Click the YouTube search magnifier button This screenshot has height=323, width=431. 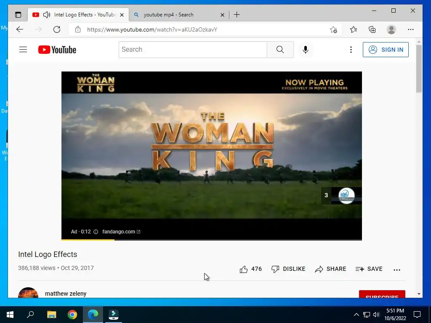[280, 50]
